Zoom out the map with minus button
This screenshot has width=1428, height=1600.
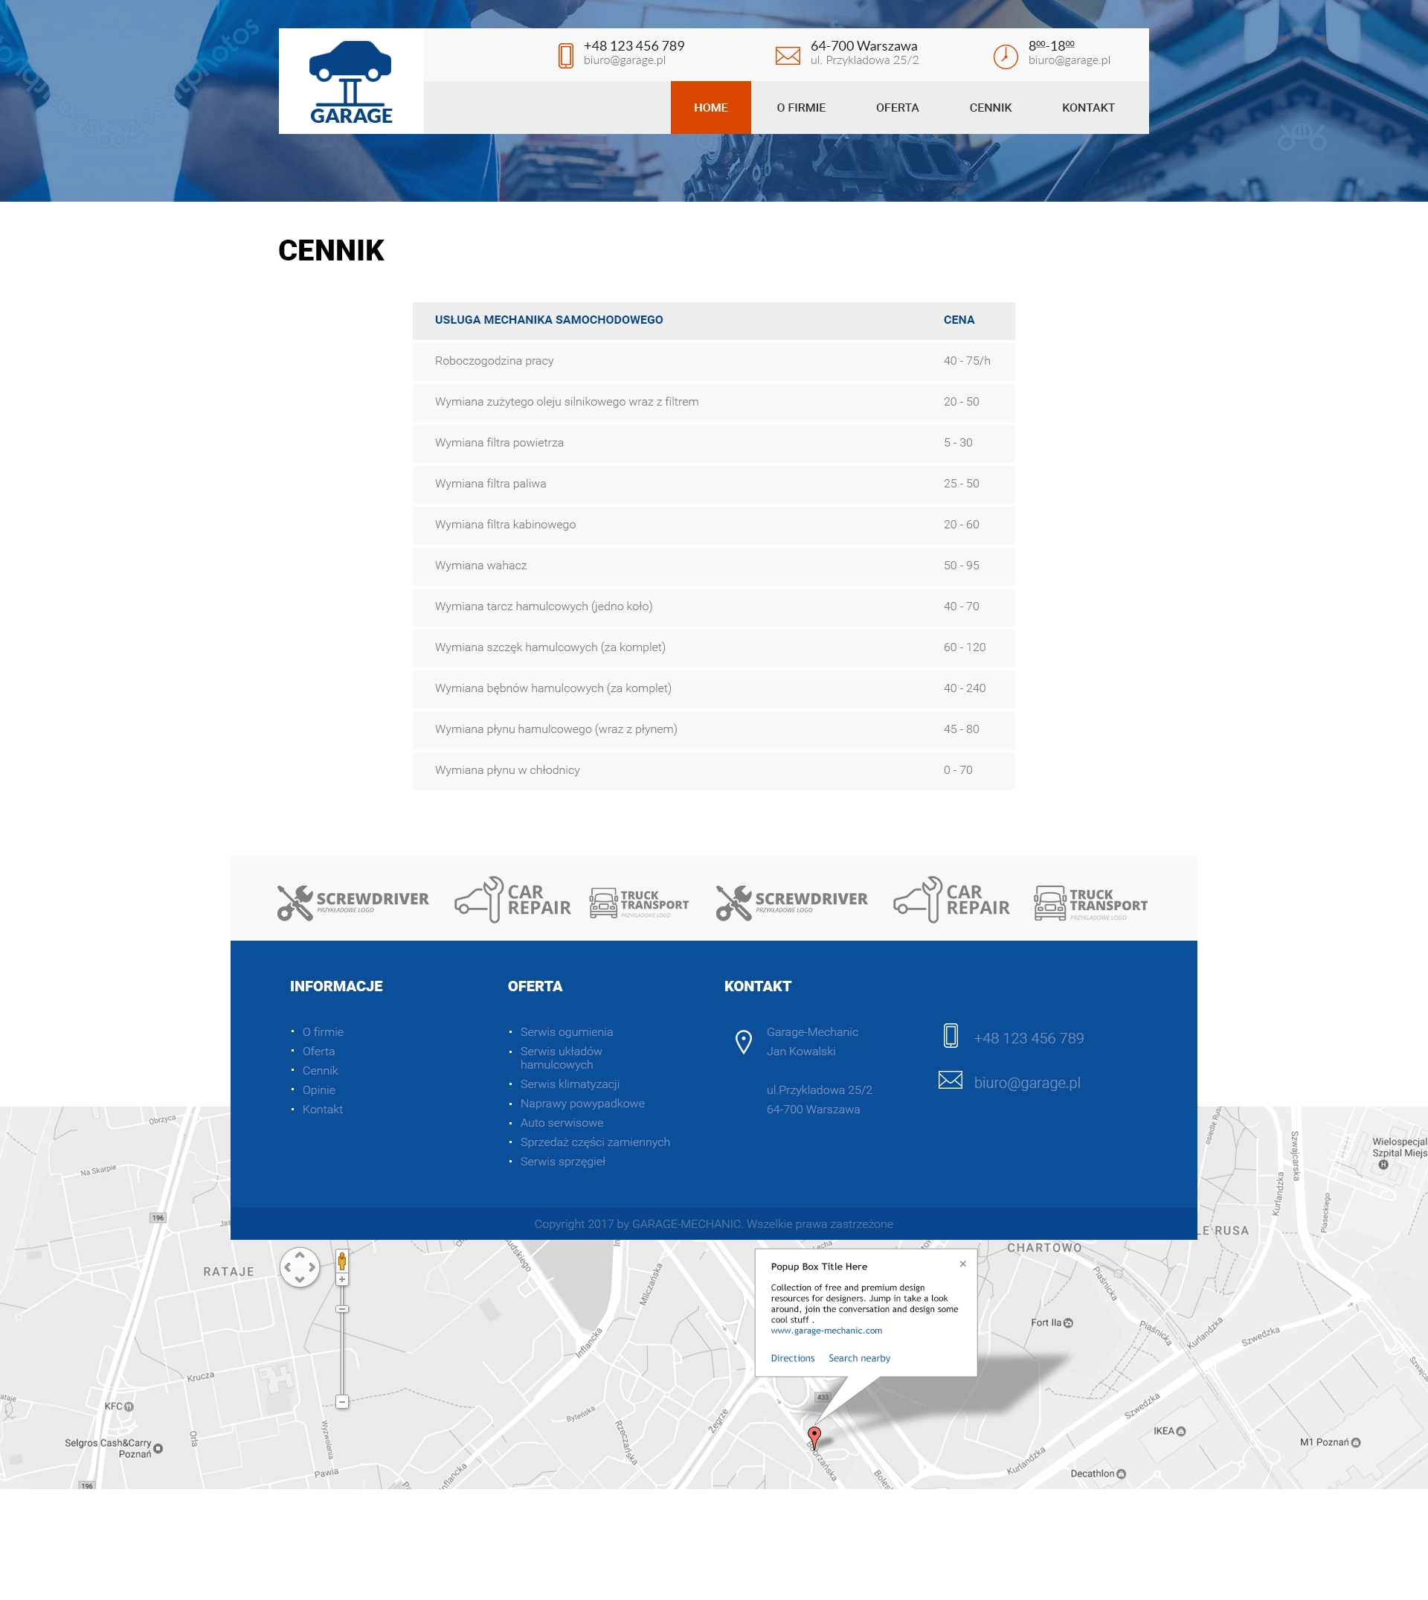click(x=342, y=1401)
